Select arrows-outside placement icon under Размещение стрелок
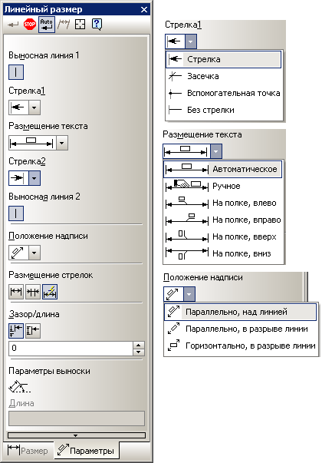This screenshot has width=322, height=463. pyautogui.click(x=33, y=292)
